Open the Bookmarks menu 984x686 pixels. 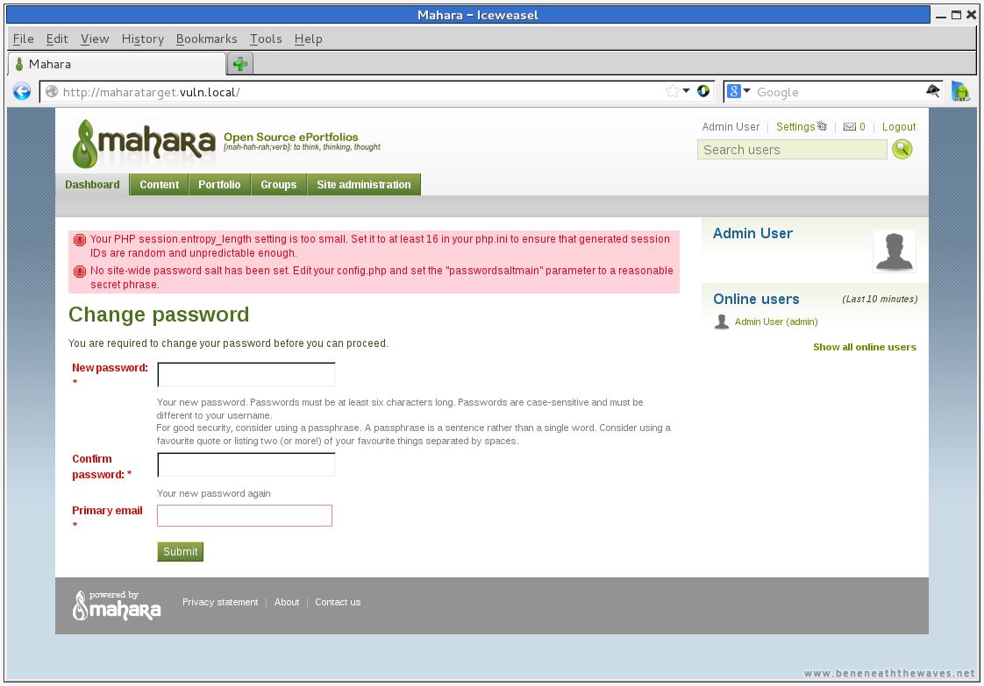tap(206, 39)
